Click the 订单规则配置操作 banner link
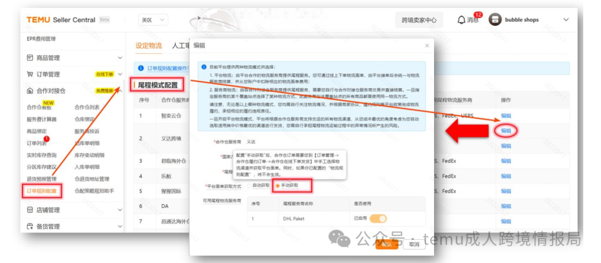 click(168, 68)
